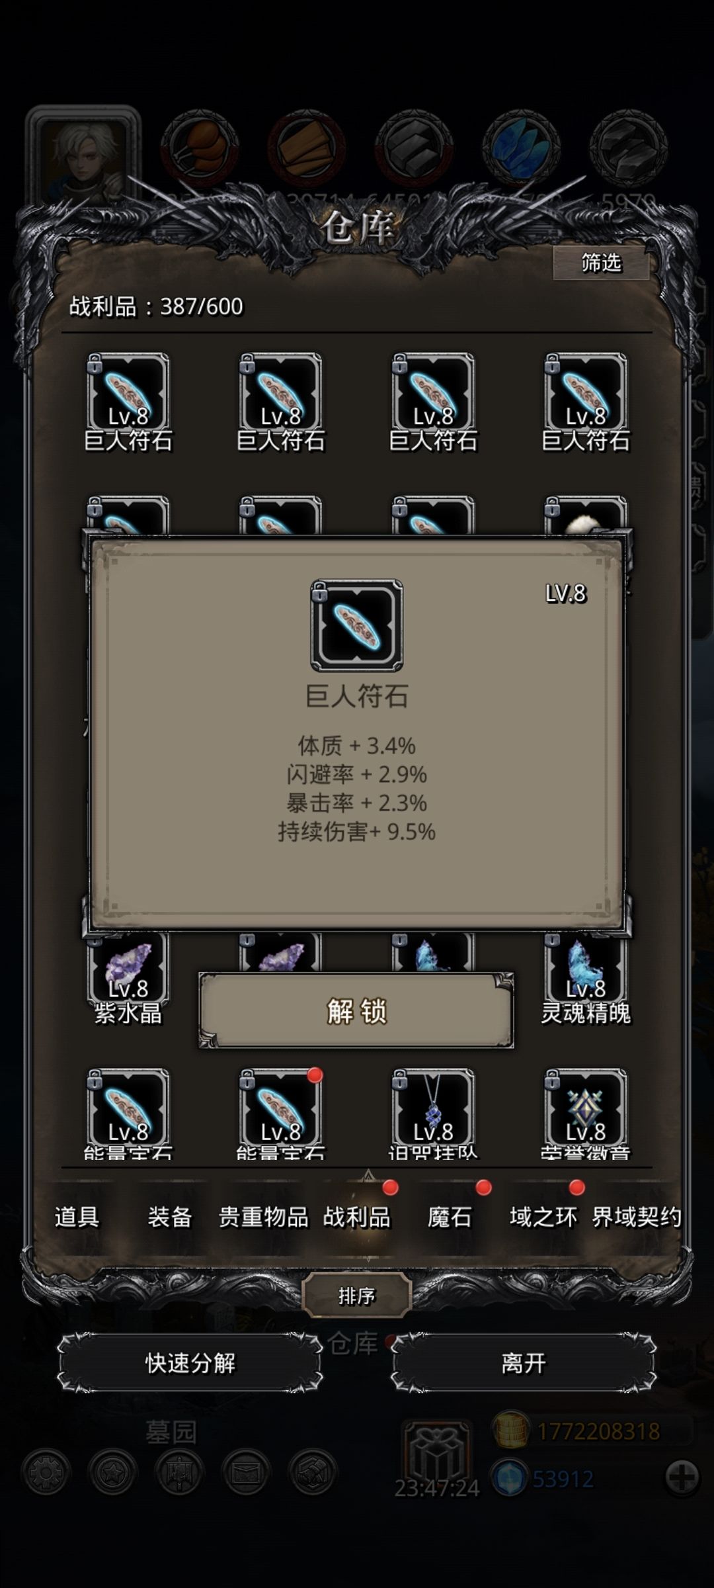Click the 快速分解 button
The width and height of the screenshot is (714, 1588).
190,1363
